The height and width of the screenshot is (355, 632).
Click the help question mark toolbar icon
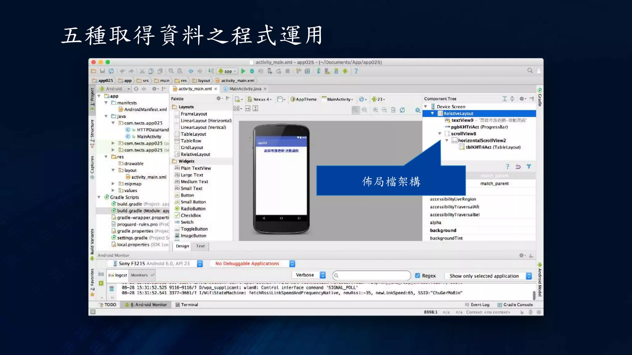356,71
